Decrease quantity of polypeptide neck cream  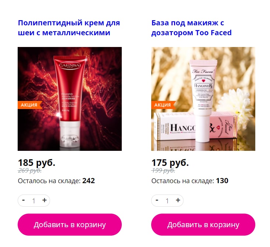coord(24,200)
